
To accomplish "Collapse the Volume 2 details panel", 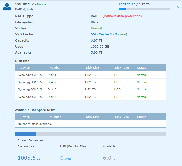I will point(177,7).
